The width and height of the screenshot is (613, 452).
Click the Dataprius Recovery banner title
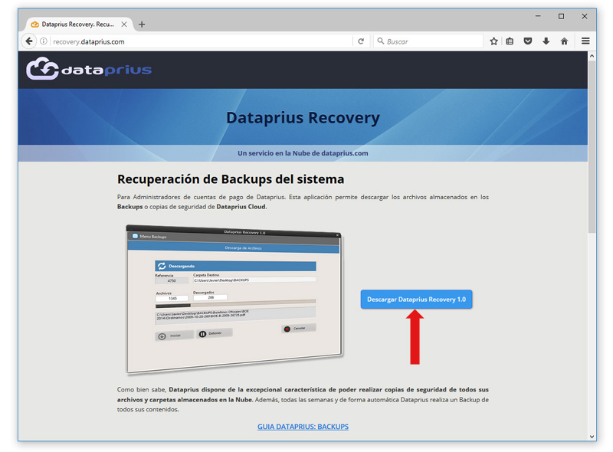pyautogui.click(x=303, y=118)
